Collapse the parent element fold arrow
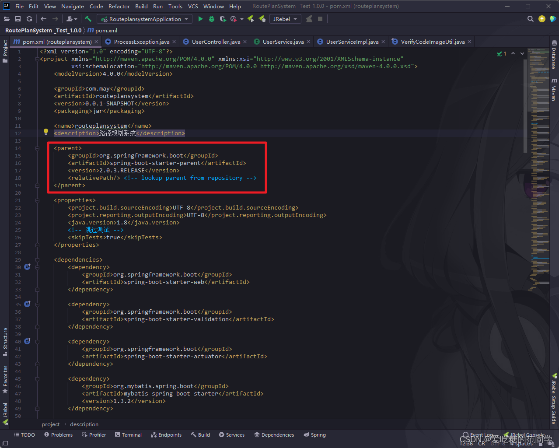Viewport: 559px width, 448px height. click(x=37, y=148)
